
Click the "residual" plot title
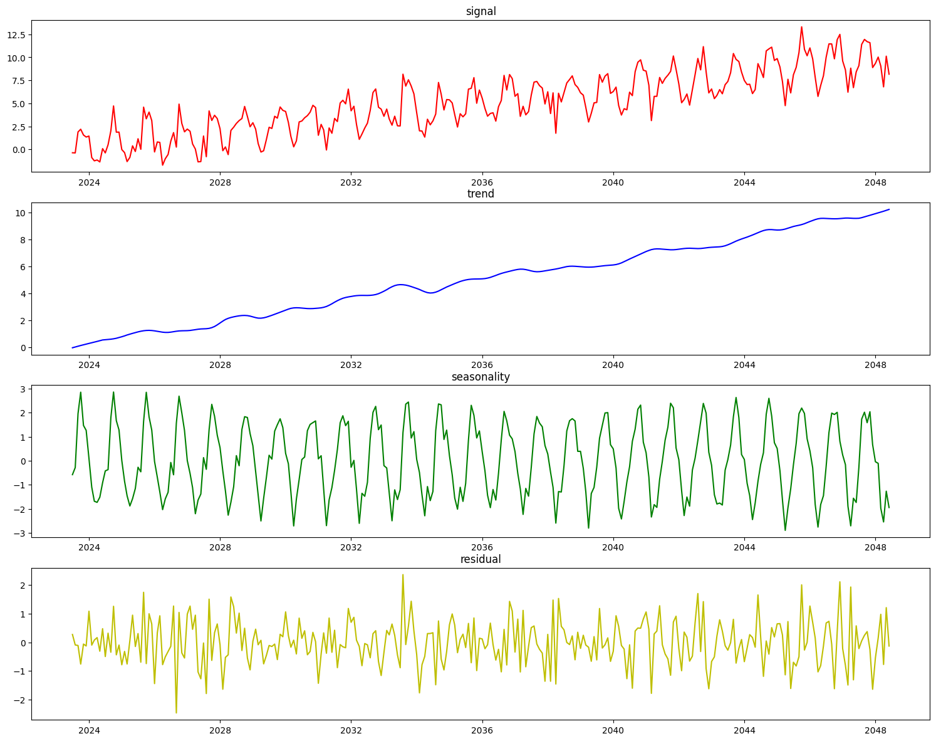481,559
